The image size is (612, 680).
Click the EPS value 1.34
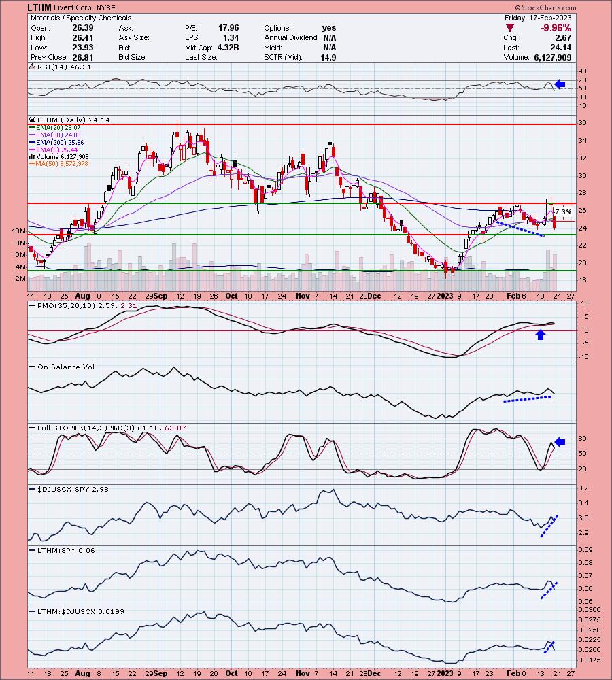tap(231, 37)
